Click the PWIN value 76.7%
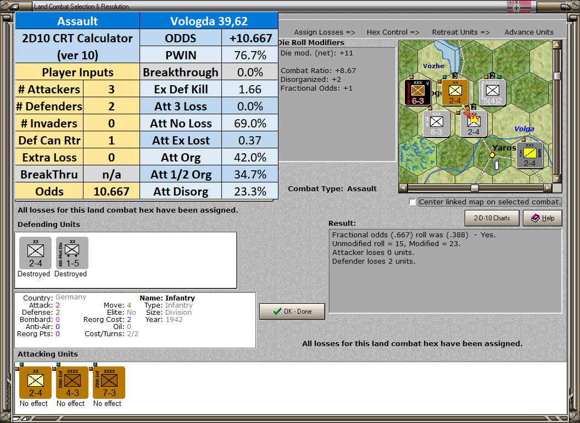This screenshot has width=580, height=423. 250,55
